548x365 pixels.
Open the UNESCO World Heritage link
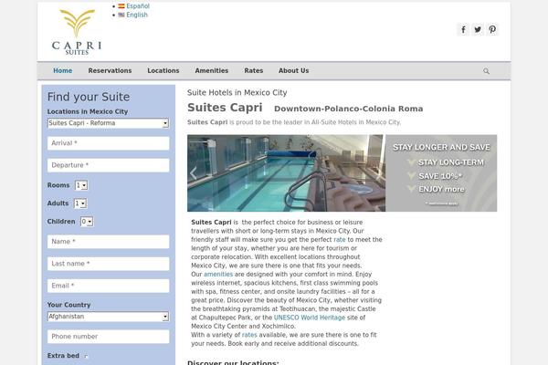point(310,318)
